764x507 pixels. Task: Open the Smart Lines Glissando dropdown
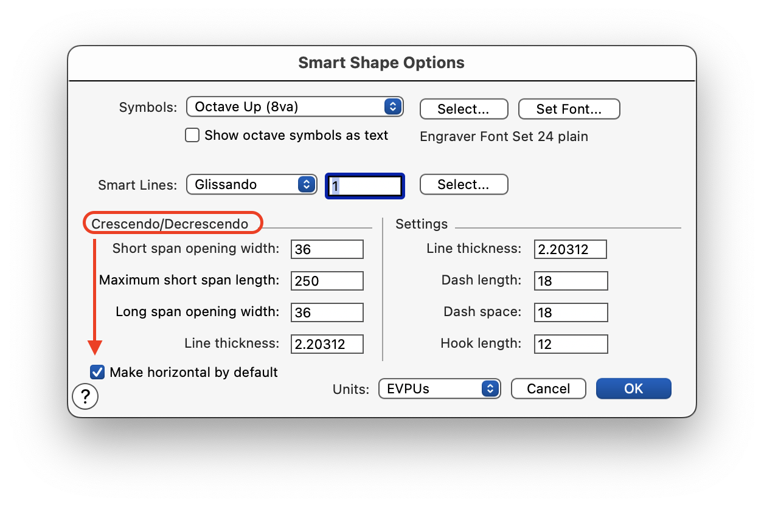(251, 185)
